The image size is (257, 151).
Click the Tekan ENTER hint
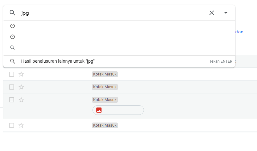(x=221, y=61)
